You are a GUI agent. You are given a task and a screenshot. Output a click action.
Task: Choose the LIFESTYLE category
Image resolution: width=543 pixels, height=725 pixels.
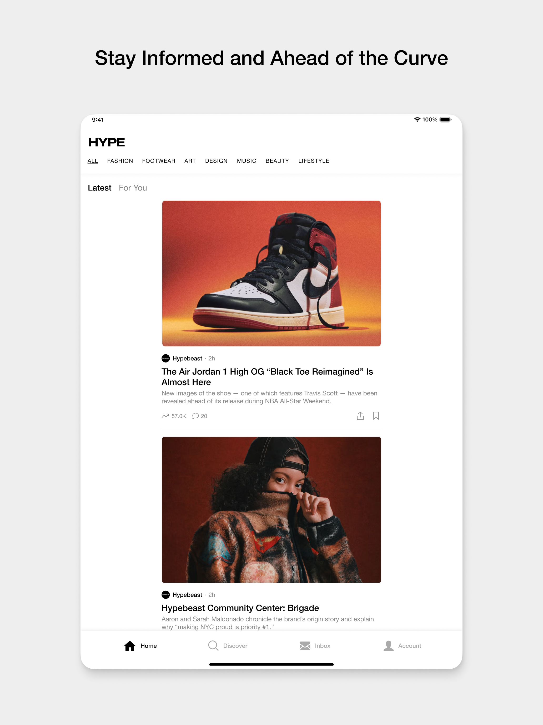[314, 161]
